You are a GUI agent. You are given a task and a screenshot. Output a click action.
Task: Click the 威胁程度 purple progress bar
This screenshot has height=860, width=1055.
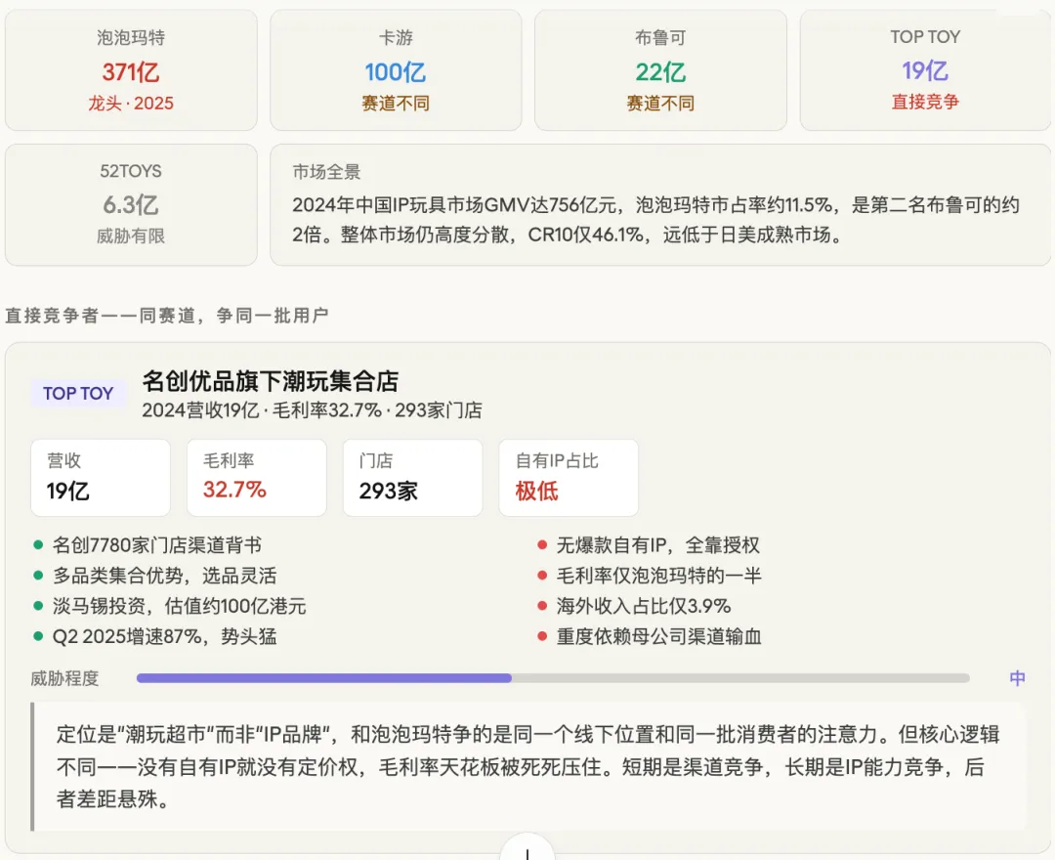click(x=552, y=678)
